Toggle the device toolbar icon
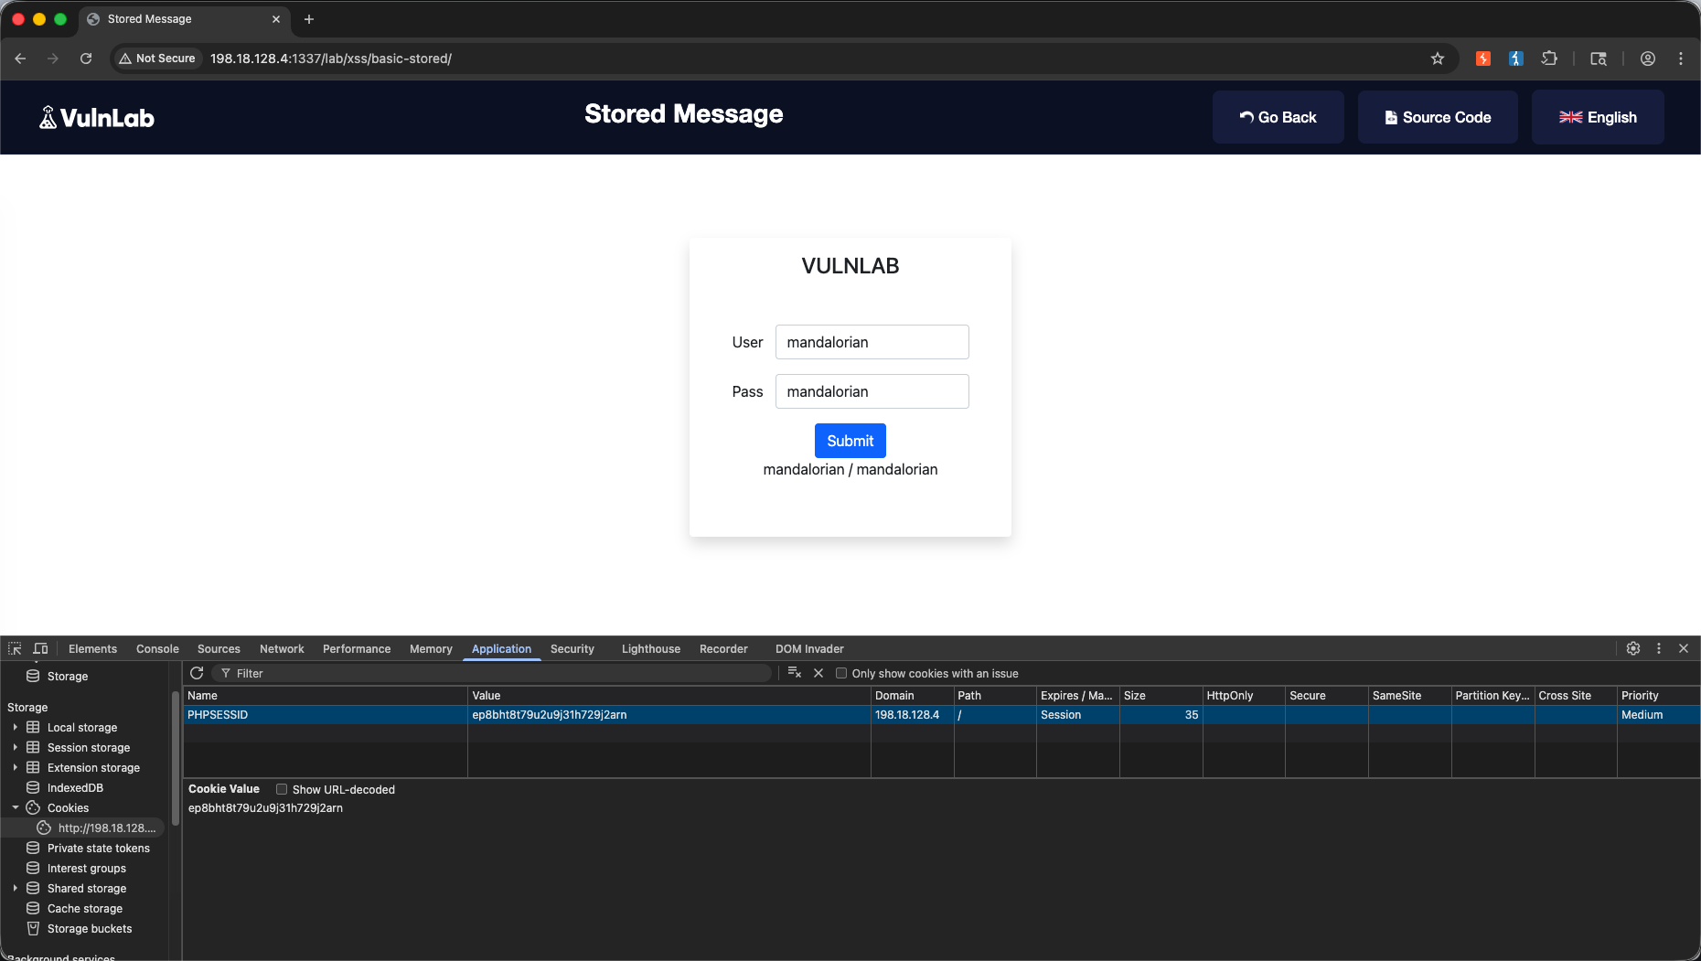1701x961 pixels. coord(40,648)
